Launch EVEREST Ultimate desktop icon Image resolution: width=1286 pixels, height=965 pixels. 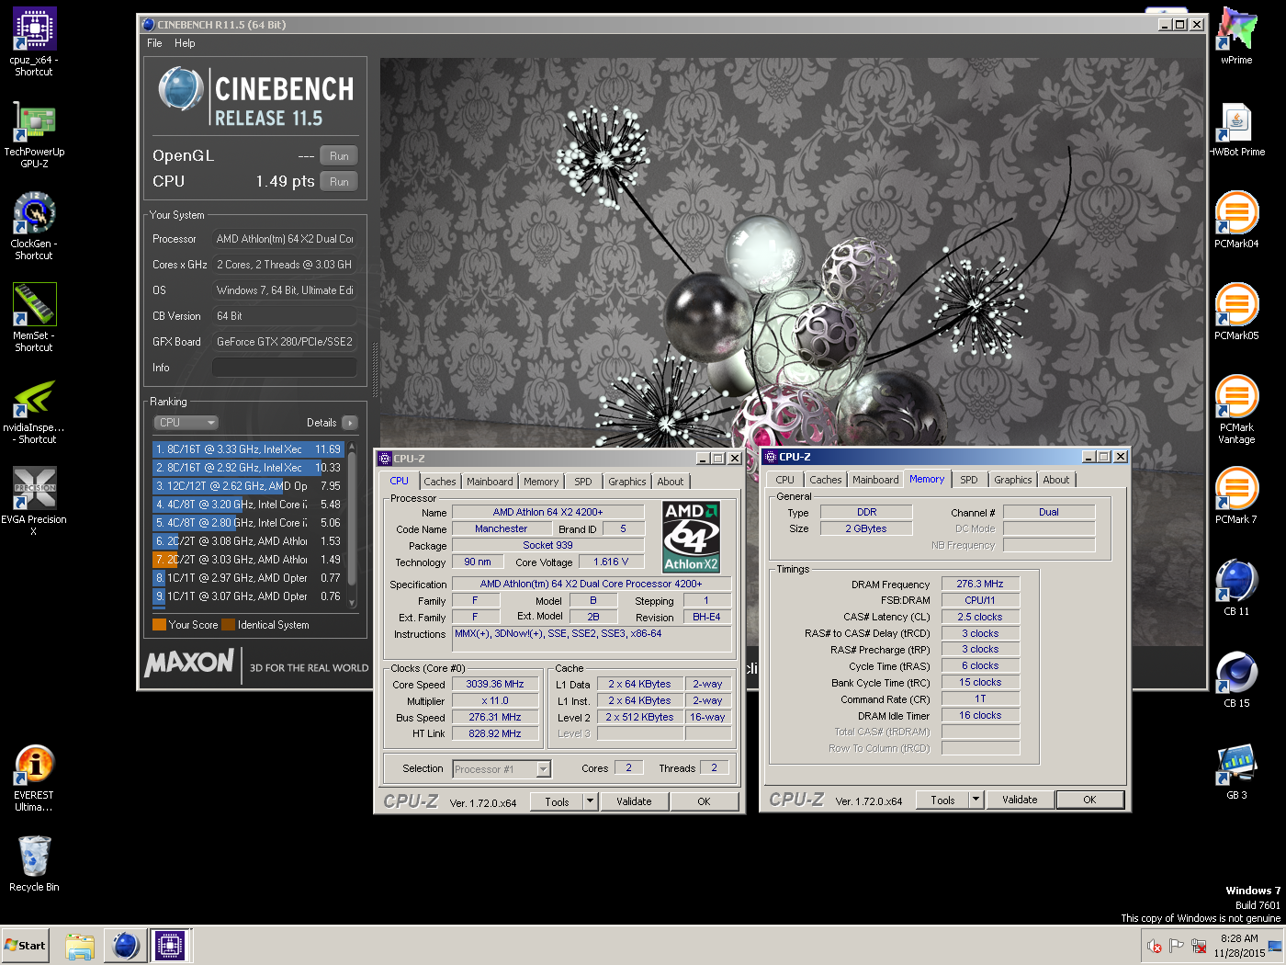pos(34,778)
